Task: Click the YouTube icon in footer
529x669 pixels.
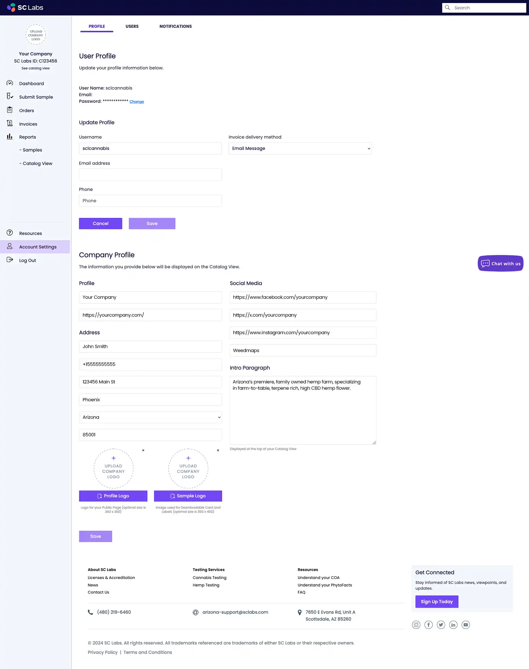Action: pyautogui.click(x=466, y=624)
